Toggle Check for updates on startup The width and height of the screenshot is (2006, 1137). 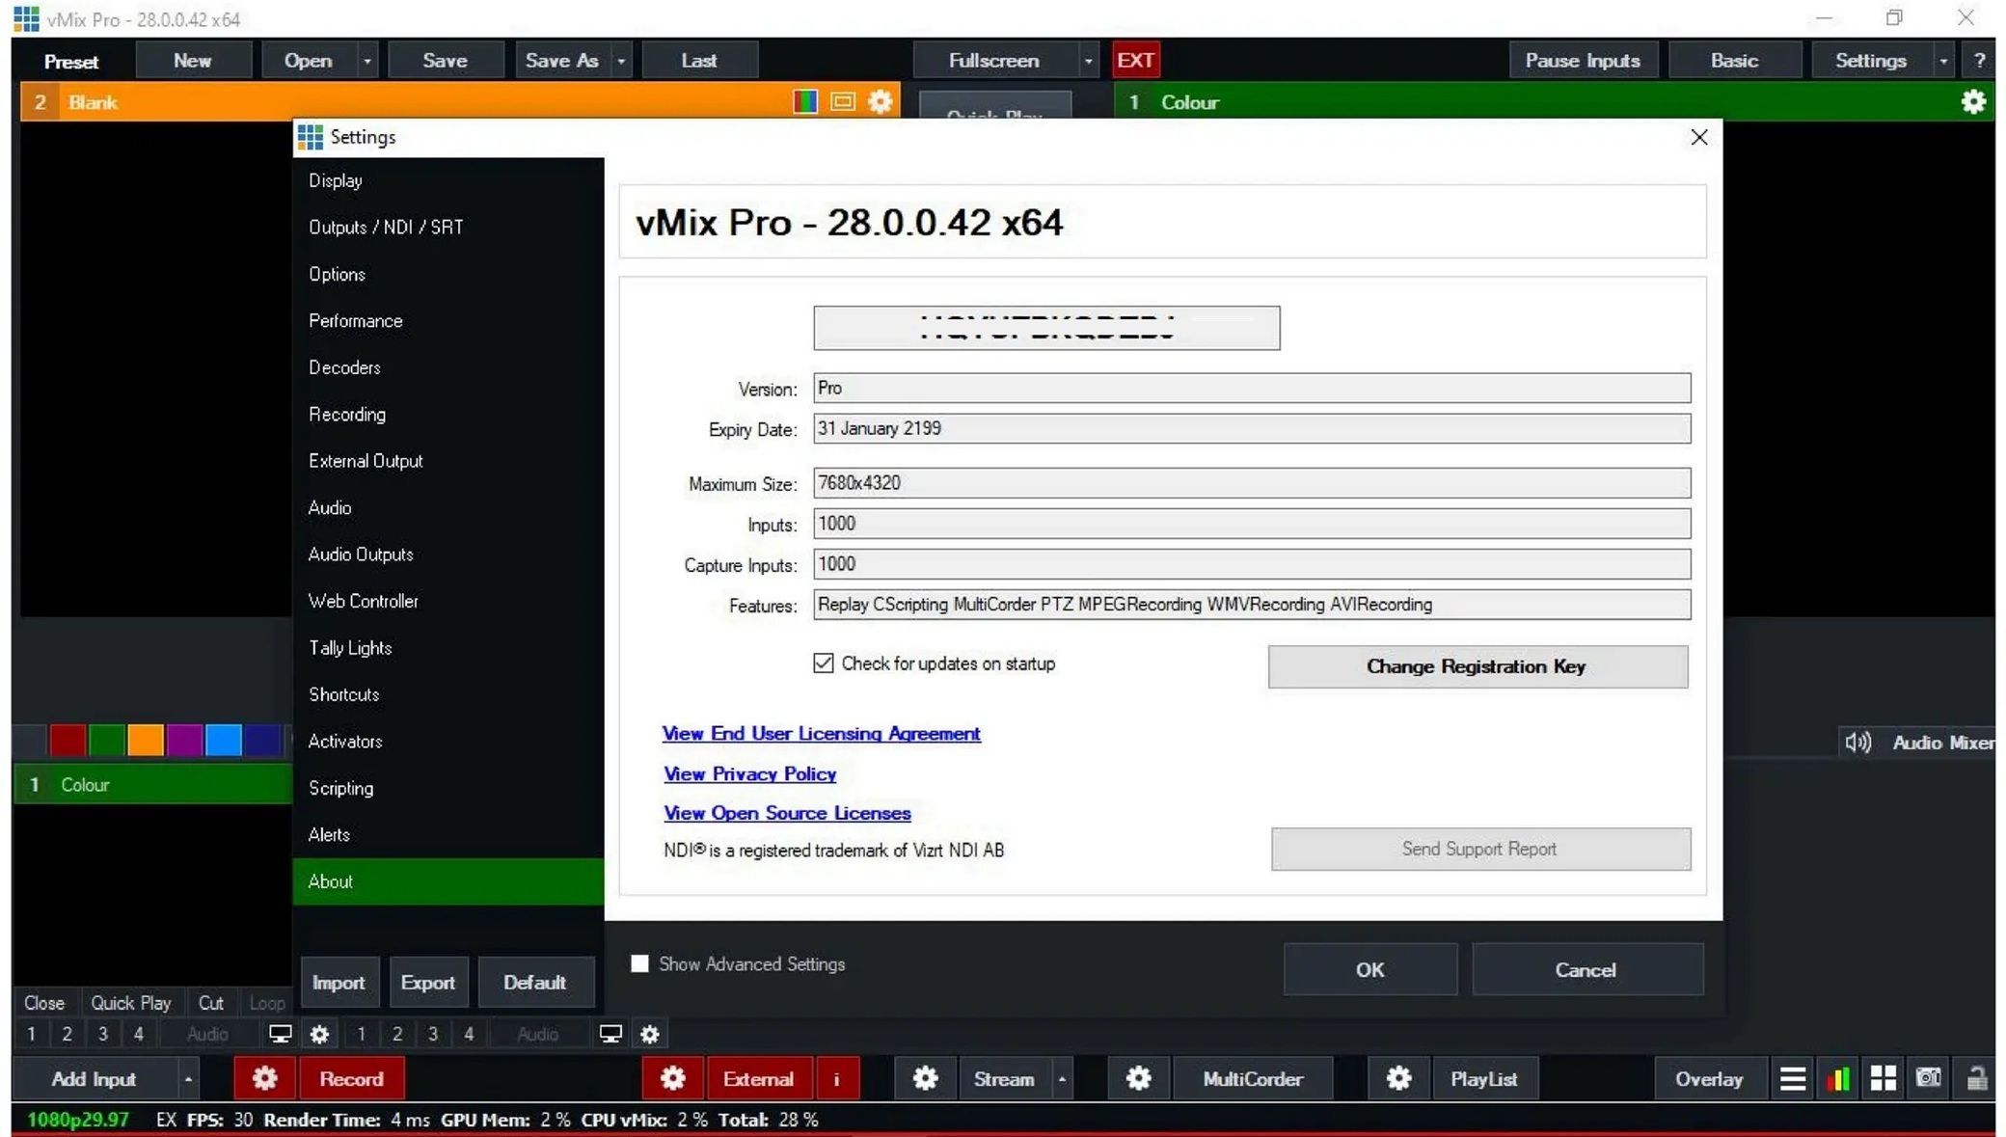(x=823, y=663)
